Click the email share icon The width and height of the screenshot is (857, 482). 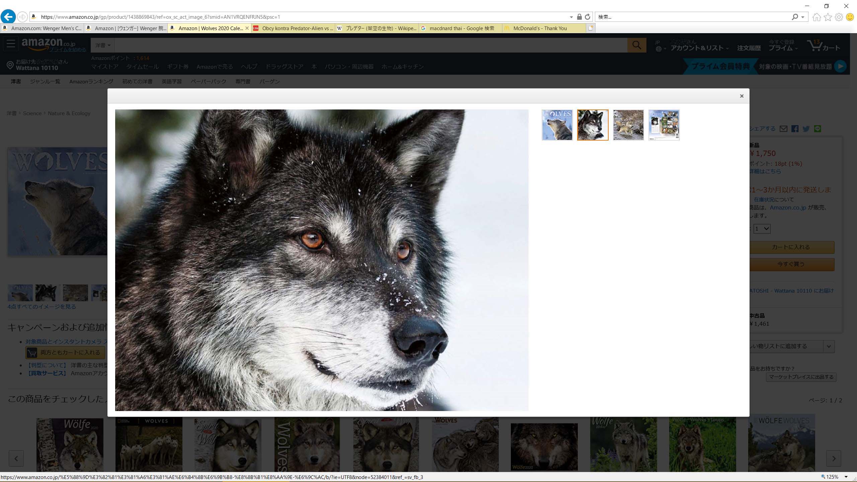(x=783, y=129)
